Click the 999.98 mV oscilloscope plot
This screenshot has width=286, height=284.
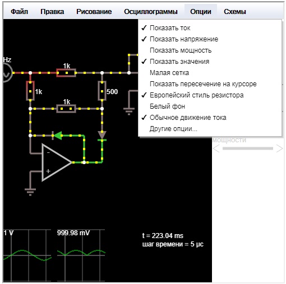[x=81, y=255]
